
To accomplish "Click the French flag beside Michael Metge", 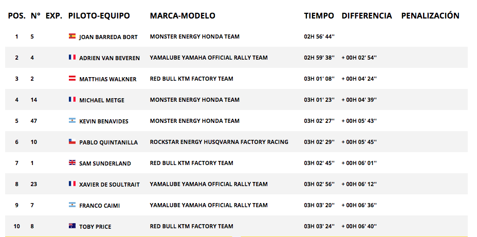I will (72, 100).
